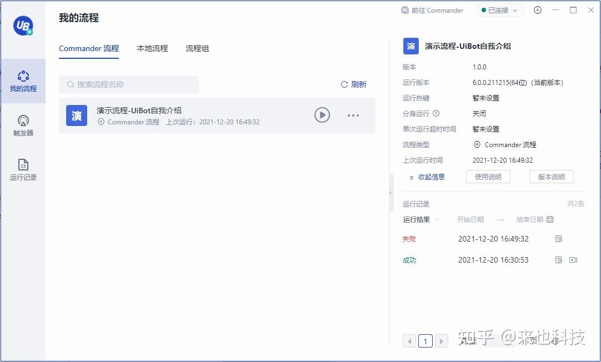The width and height of the screenshot is (601, 362).
Task: Play the recording of the successful run
Action: tap(573, 259)
